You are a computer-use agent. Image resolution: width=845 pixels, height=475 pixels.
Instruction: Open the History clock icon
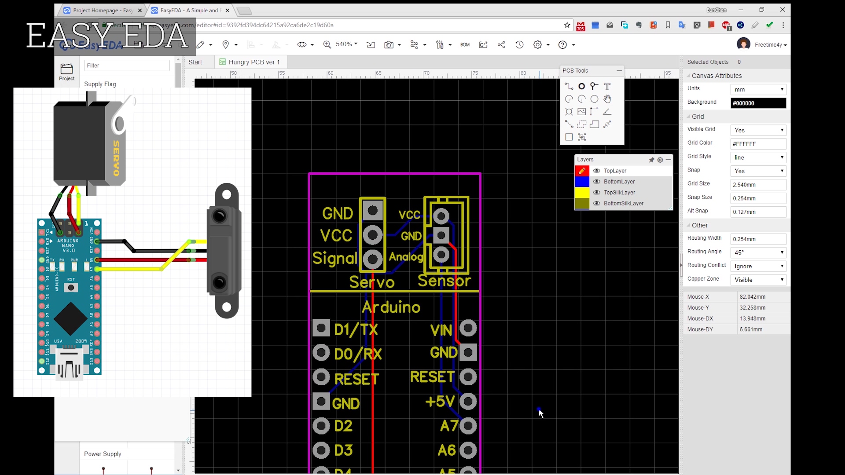tap(519, 44)
